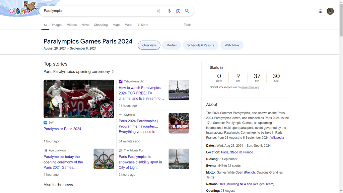The height and width of the screenshot is (193, 343).
Task: Open the search Tools option
Action: click(x=188, y=25)
